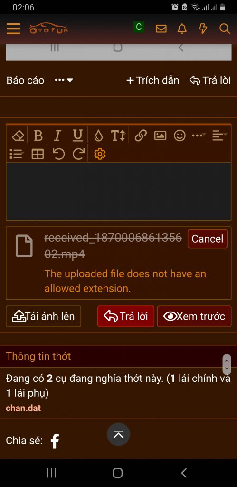This screenshot has width=237, height=487.
Task: Open the envelope messages inbox
Action: click(x=161, y=29)
